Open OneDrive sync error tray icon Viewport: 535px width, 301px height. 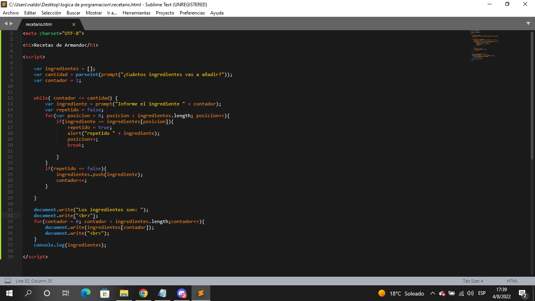coord(442,293)
